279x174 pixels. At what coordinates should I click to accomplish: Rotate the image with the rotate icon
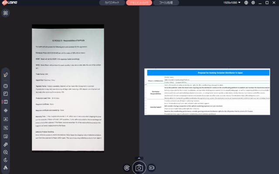click(6, 160)
